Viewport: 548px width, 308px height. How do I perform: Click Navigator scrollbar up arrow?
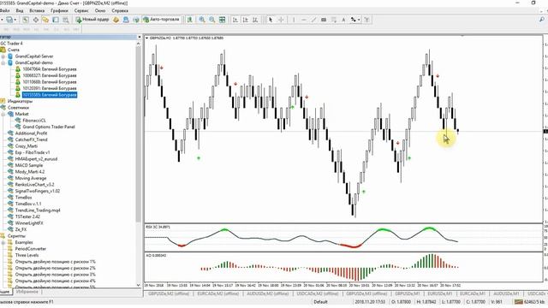click(x=139, y=44)
